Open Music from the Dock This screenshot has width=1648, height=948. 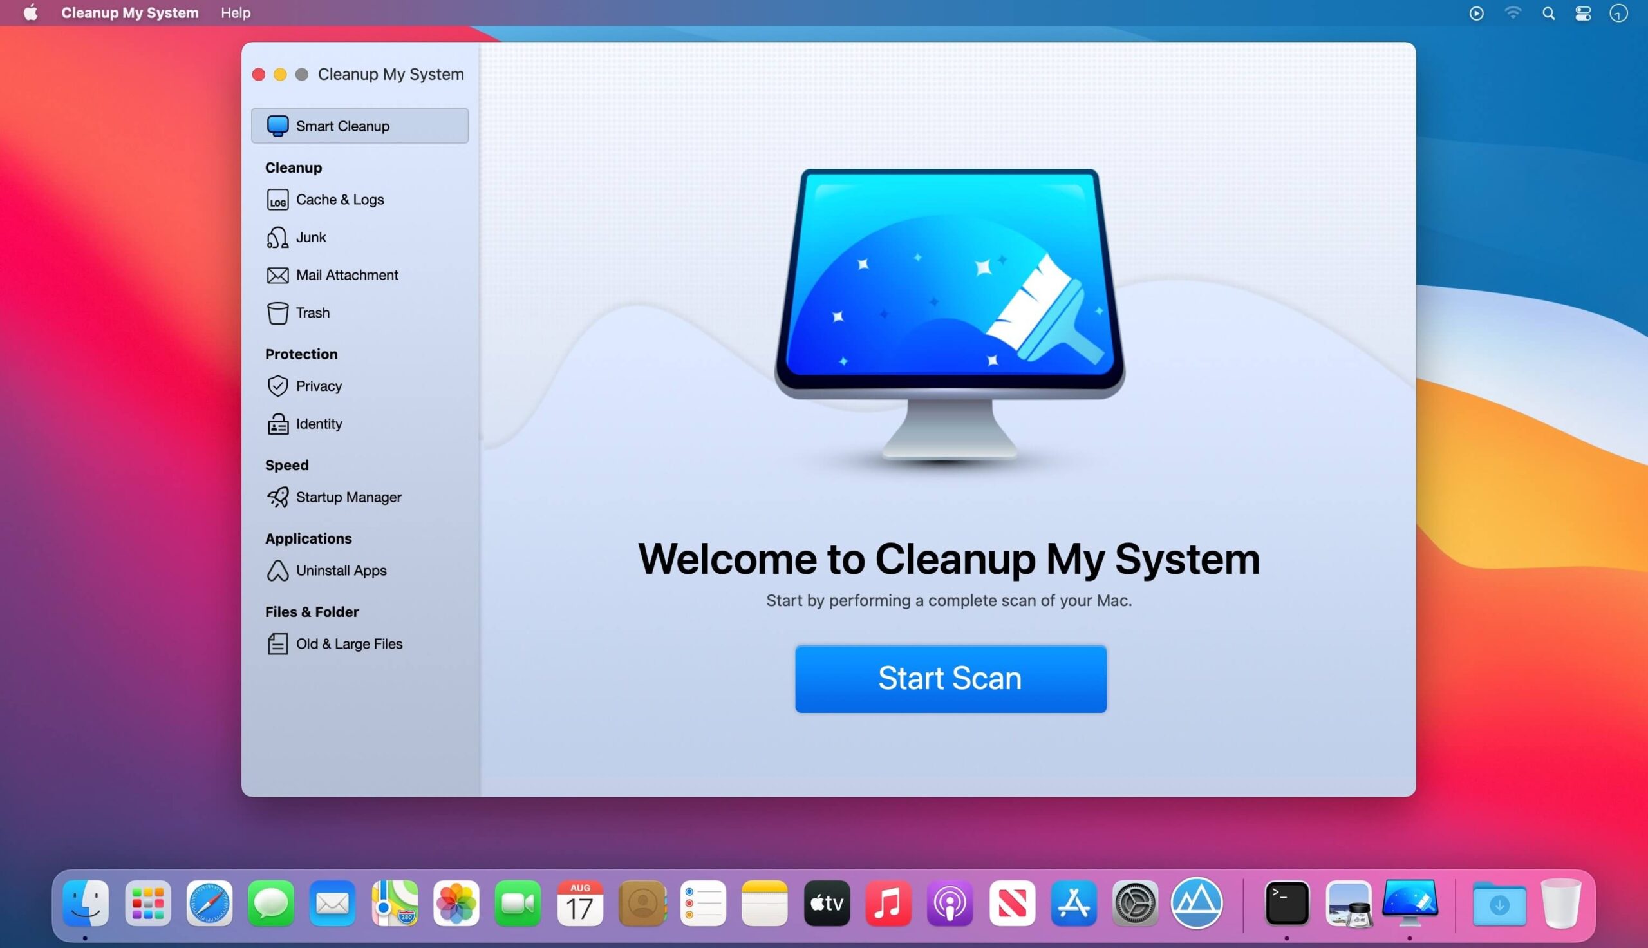point(889,904)
